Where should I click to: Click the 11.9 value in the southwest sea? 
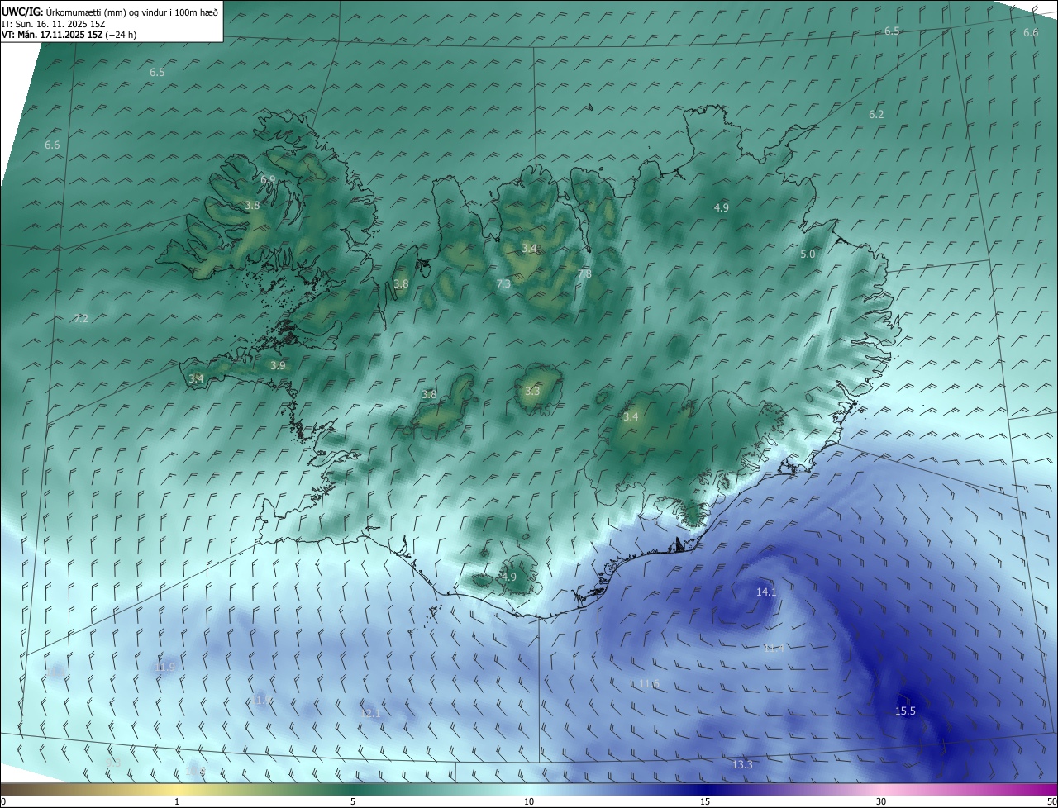[x=164, y=667]
